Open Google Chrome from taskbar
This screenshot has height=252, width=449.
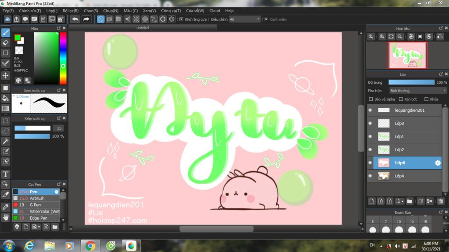pyautogui.click(x=90, y=246)
